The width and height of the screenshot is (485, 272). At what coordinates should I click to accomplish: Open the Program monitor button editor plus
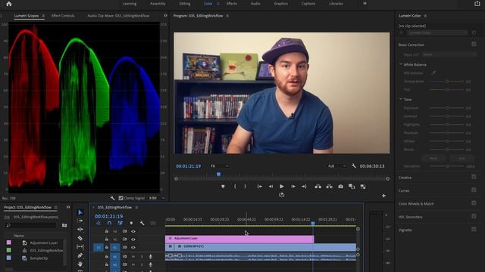click(x=383, y=196)
